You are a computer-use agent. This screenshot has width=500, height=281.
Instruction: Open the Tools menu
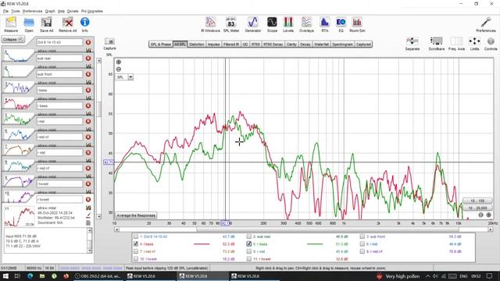tap(16, 11)
